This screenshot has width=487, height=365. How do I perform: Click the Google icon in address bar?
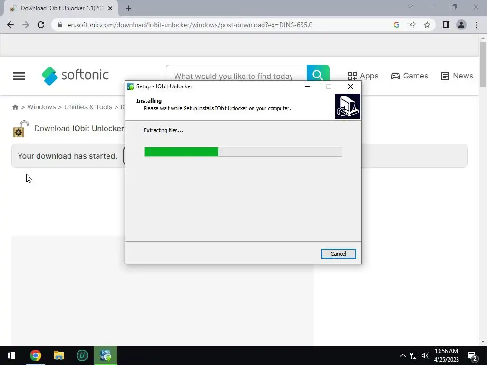pyautogui.click(x=396, y=25)
